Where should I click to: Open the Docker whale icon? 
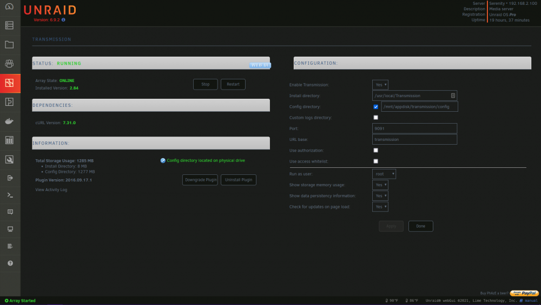tap(9, 121)
